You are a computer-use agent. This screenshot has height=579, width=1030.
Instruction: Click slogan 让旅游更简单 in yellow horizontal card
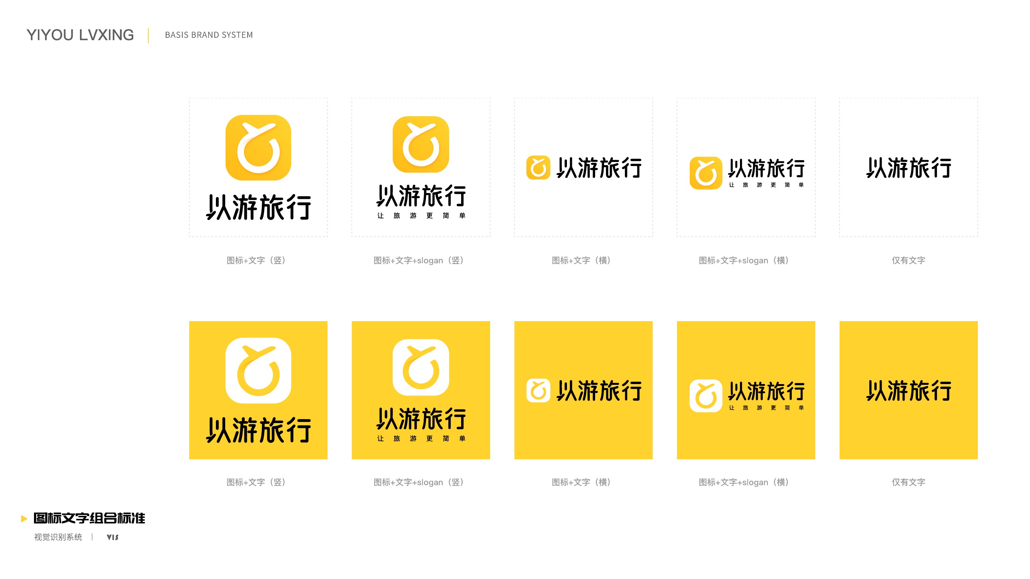click(x=766, y=408)
